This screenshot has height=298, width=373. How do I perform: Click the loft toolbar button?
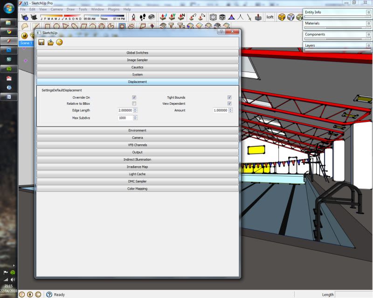click(x=270, y=17)
